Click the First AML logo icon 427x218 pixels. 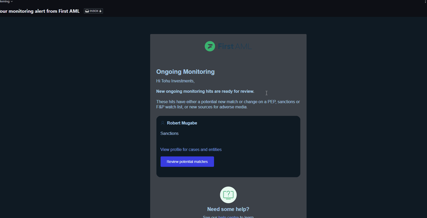click(x=210, y=46)
